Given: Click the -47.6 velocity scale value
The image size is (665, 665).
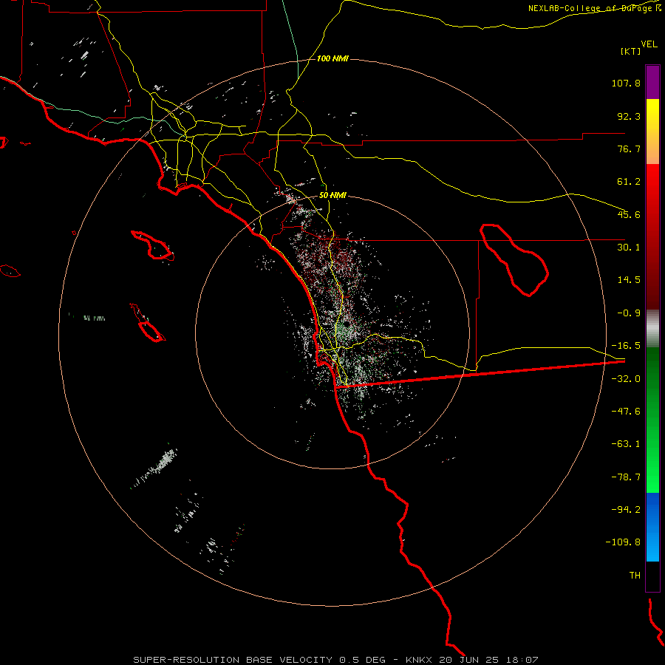Looking at the screenshot, I should pos(626,412).
